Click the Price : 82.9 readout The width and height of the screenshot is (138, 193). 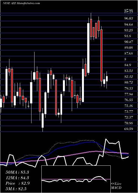[x=17, y=183]
